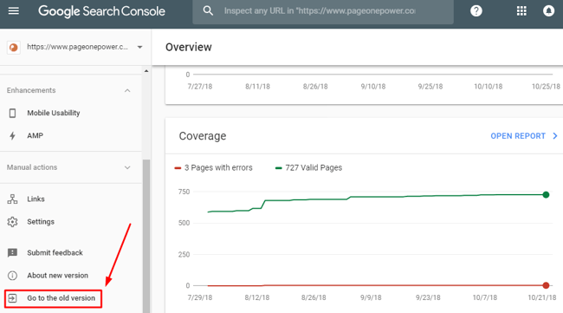
Task: Click the Links sitemap icon
Action: pos(13,199)
